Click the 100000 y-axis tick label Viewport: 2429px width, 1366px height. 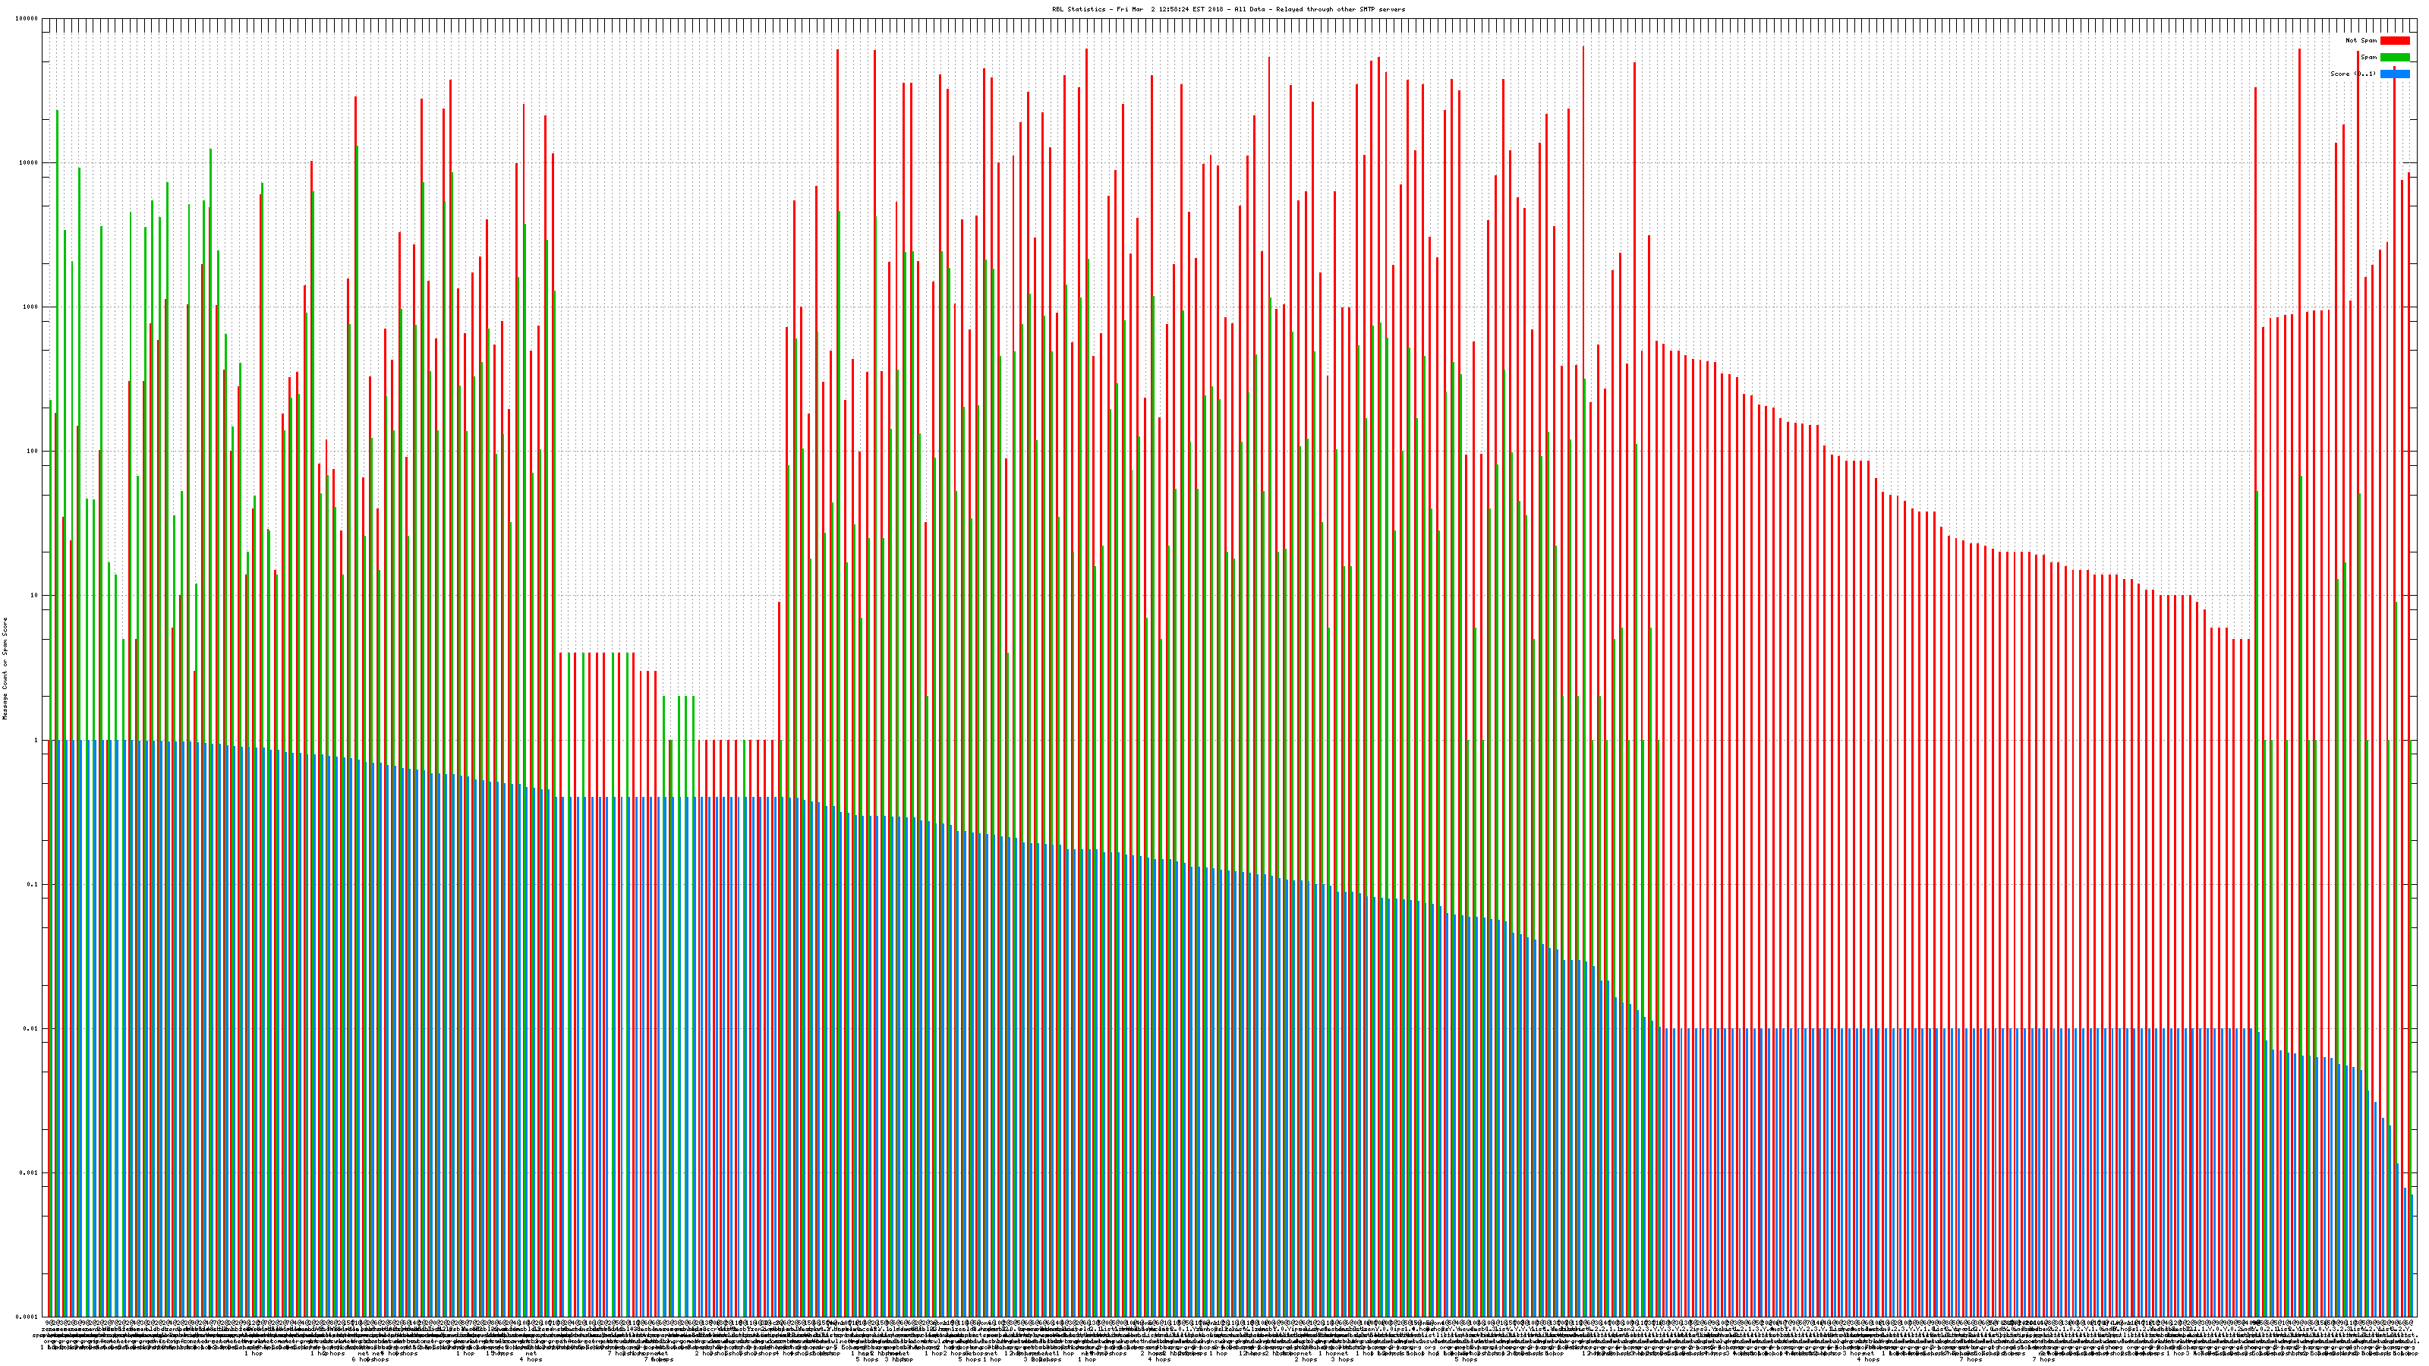(27, 19)
